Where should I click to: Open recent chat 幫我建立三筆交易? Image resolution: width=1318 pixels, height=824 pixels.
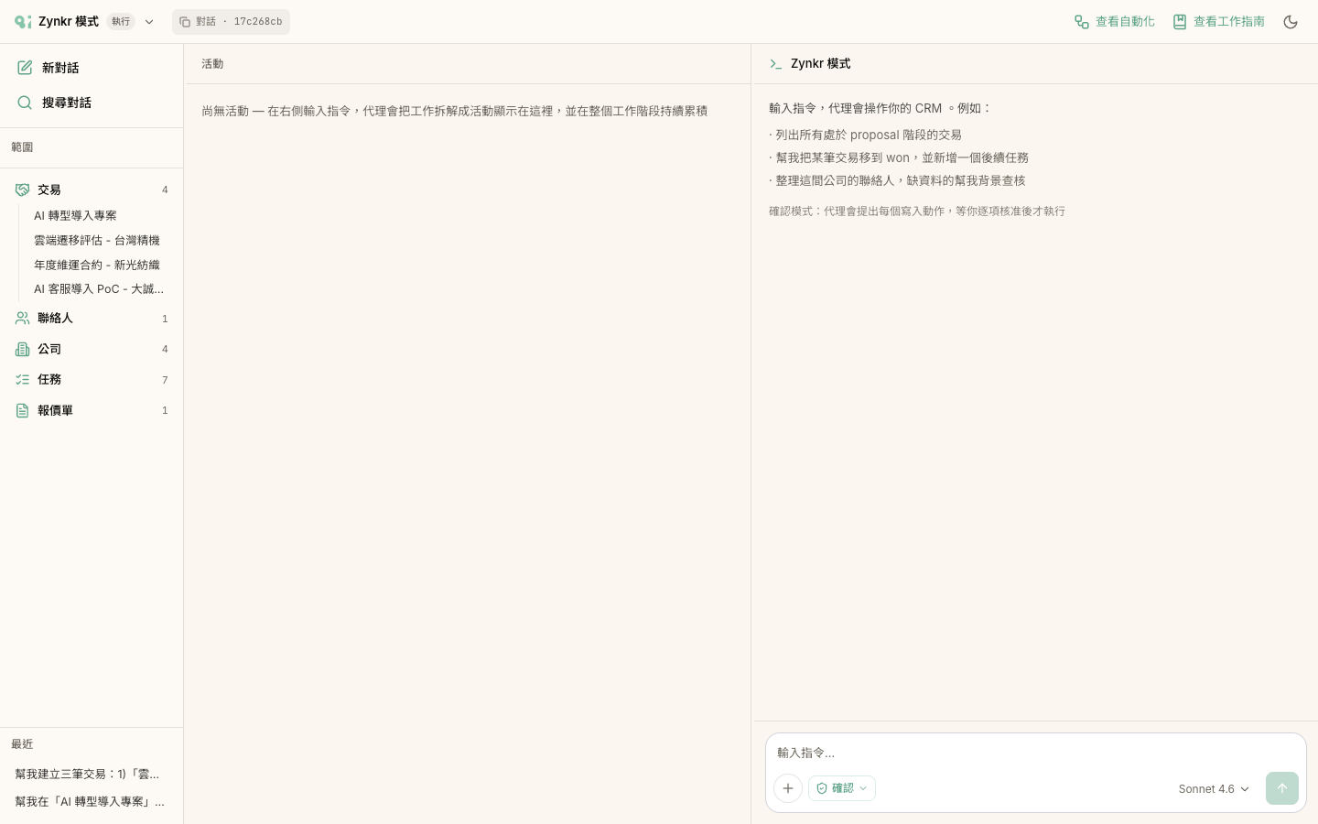tap(92, 774)
